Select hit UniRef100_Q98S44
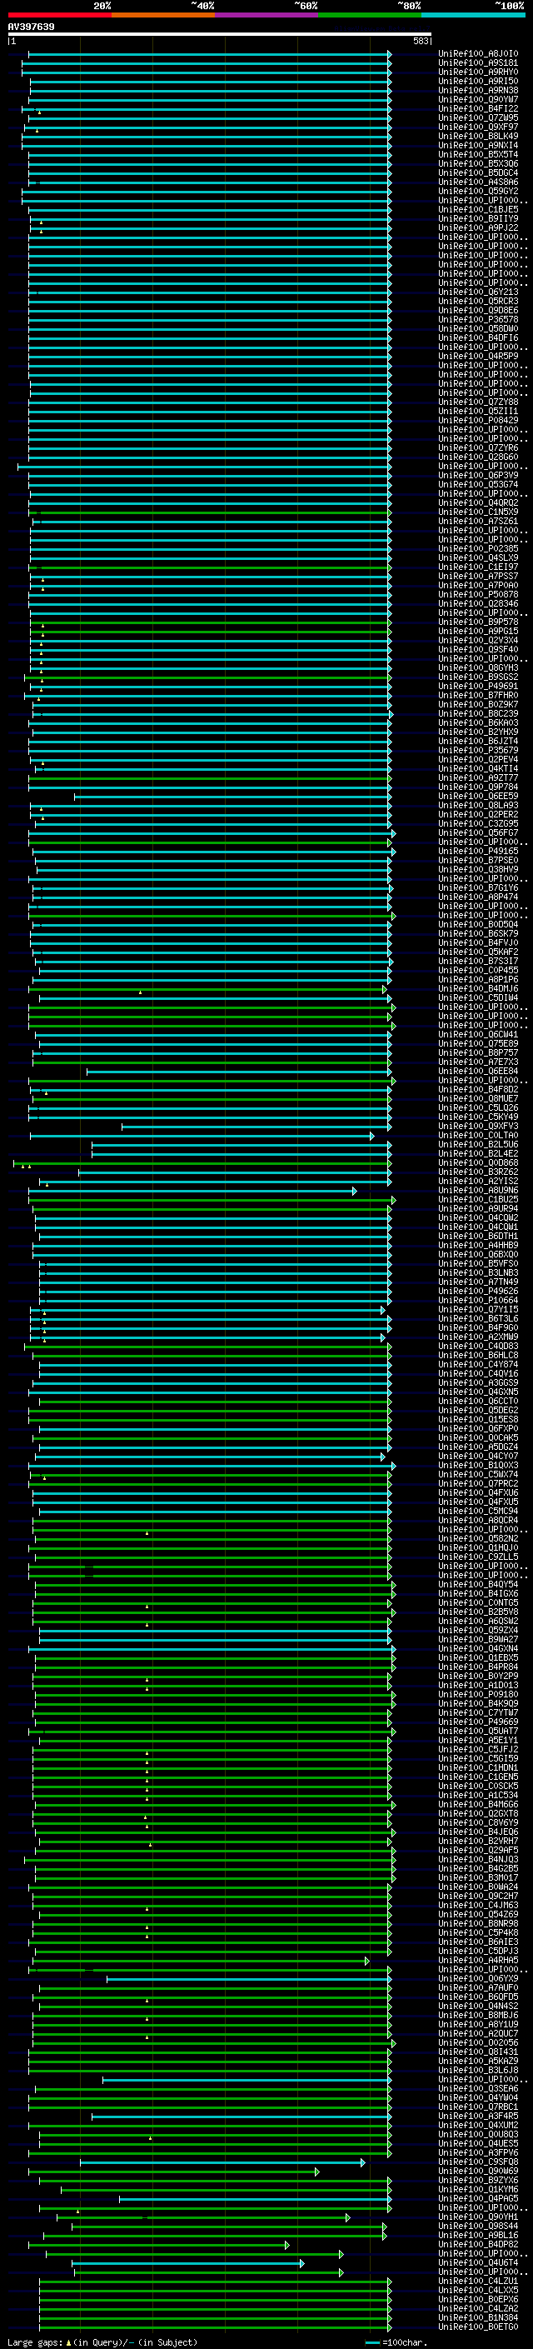The width and height of the screenshot is (533, 2349). [478, 2226]
